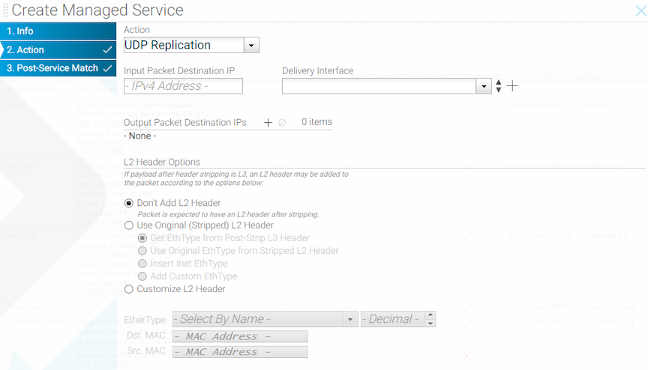Click the reorder arrows beside Delivery Interface
648x370 pixels.
499,86
